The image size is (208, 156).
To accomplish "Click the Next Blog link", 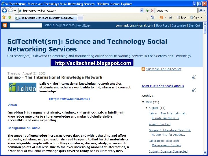I will click(x=83, y=25).
